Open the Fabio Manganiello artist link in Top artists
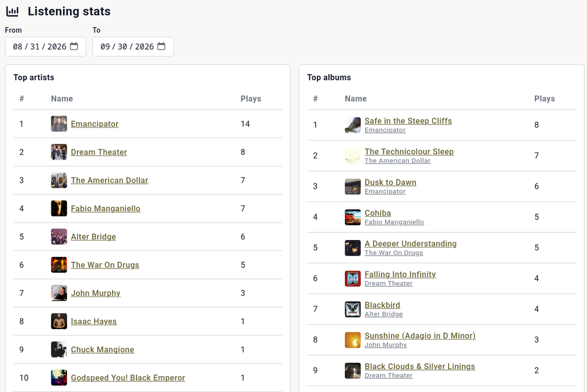This screenshot has height=392, width=587. pyautogui.click(x=106, y=209)
